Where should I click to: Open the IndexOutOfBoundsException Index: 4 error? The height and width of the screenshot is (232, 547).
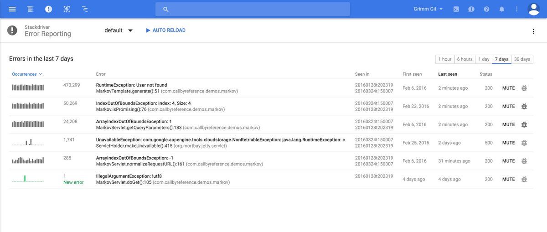pos(143,103)
